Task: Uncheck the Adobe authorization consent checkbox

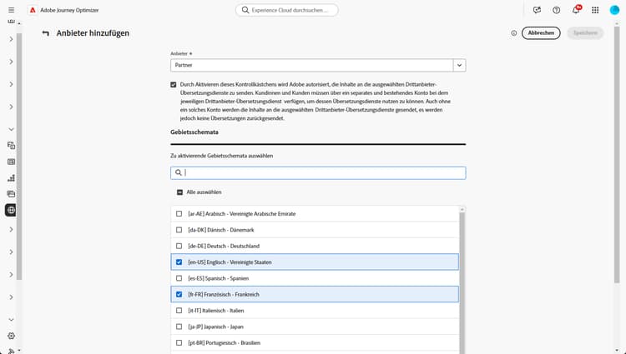Action: point(174,85)
